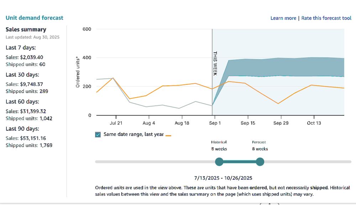This screenshot has height=213, width=356.
Task: Select the Historical 8 weeks slider handle
Action: pos(220,162)
